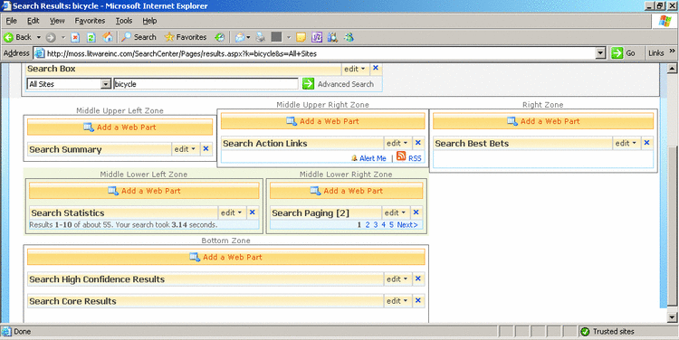Add a Web Part to Middle Lower Right Zone
The height and width of the screenshot is (340, 679).
pos(347,191)
